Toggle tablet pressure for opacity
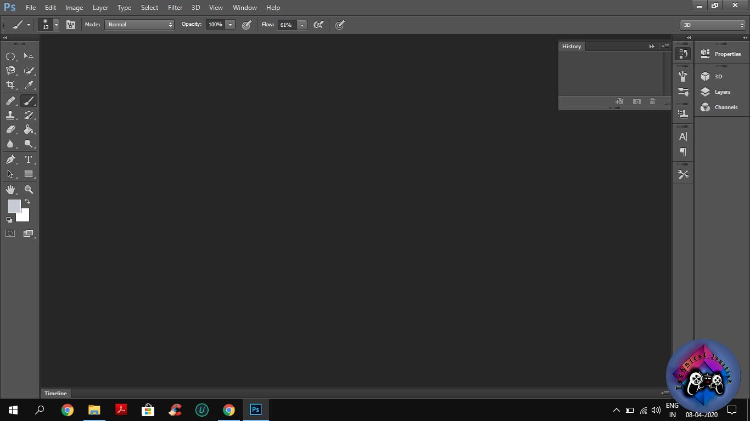 [247, 25]
